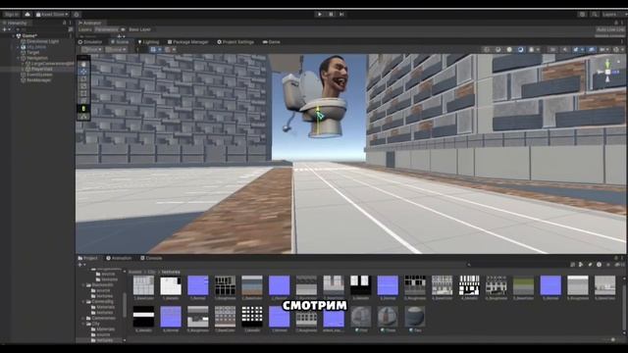
Task: Select the Rect tool in scene overlay
Action: 83,93
